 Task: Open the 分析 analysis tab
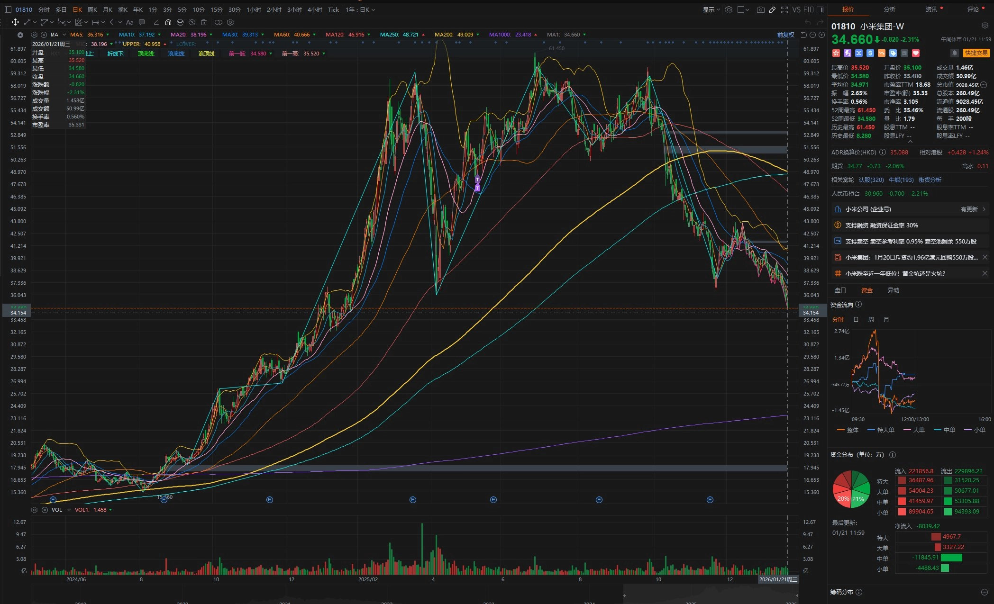tap(889, 9)
